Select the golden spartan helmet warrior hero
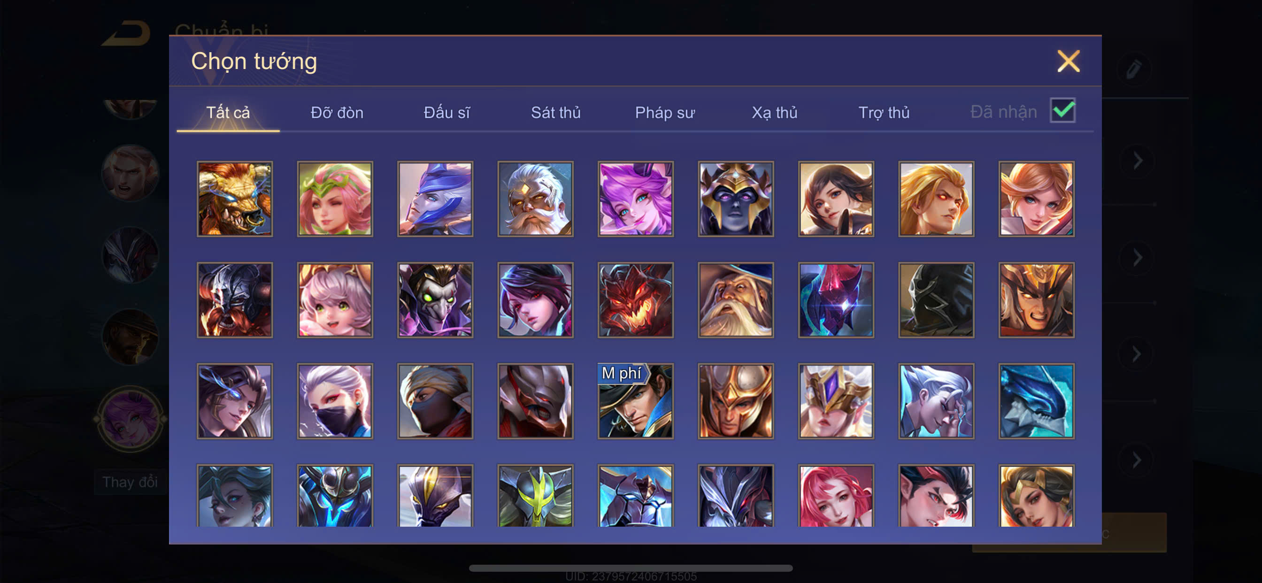 pyautogui.click(x=735, y=401)
